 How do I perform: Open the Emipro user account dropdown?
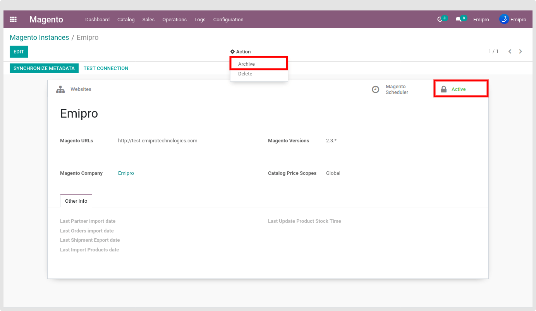[513, 19]
